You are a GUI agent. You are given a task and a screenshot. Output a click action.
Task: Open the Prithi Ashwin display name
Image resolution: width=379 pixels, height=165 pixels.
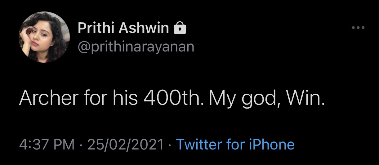click(x=123, y=29)
